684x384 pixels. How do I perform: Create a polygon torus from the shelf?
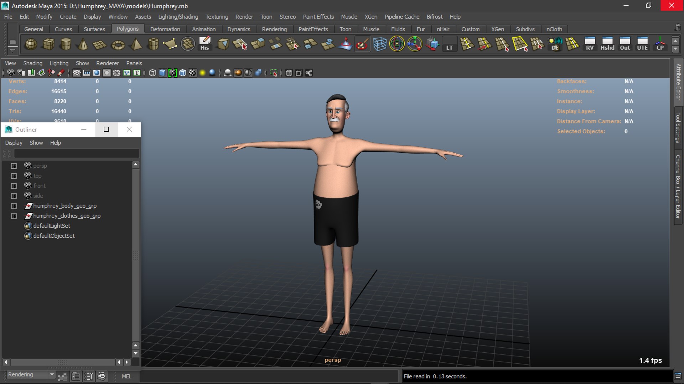[x=118, y=44]
